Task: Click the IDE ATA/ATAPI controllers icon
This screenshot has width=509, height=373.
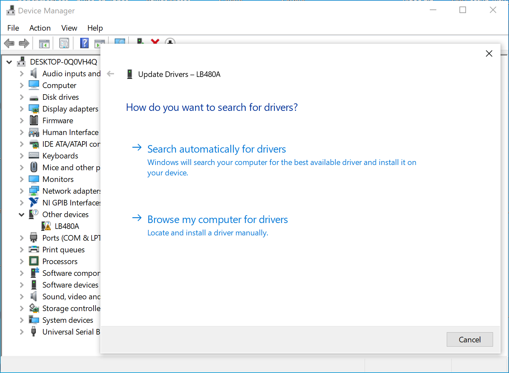Action: (x=34, y=144)
